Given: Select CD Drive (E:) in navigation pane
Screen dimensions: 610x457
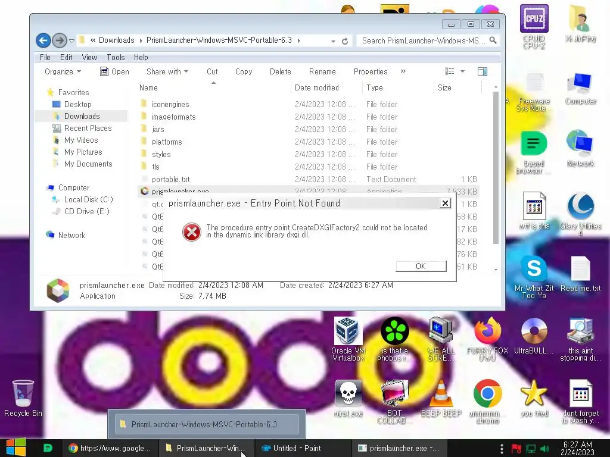Looking at the screenshot, I should point(86,211).
